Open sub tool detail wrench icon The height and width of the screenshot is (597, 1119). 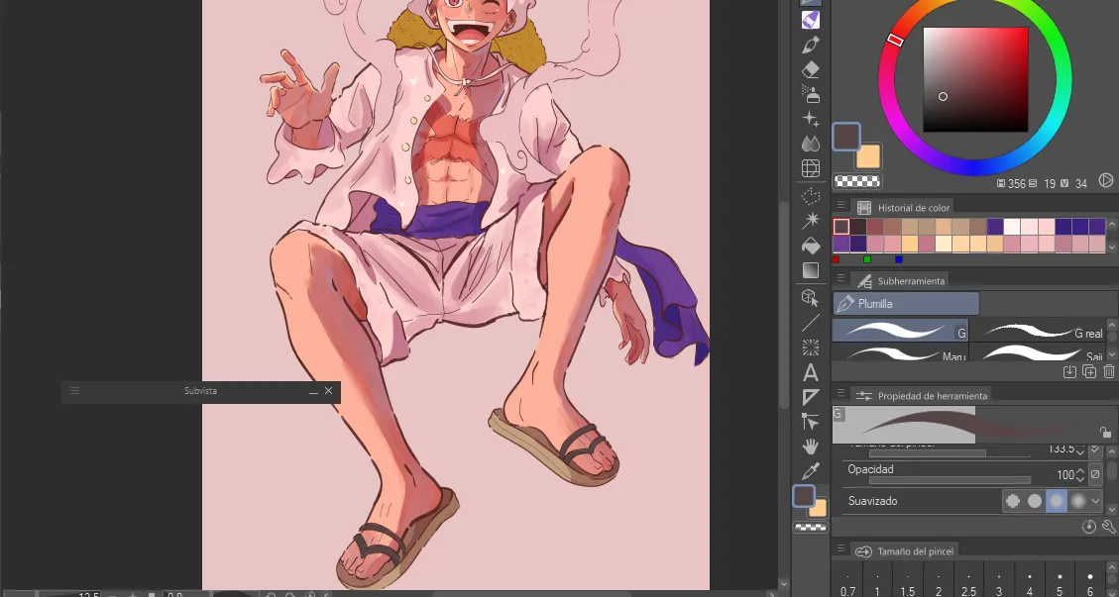pos(1108,527)
